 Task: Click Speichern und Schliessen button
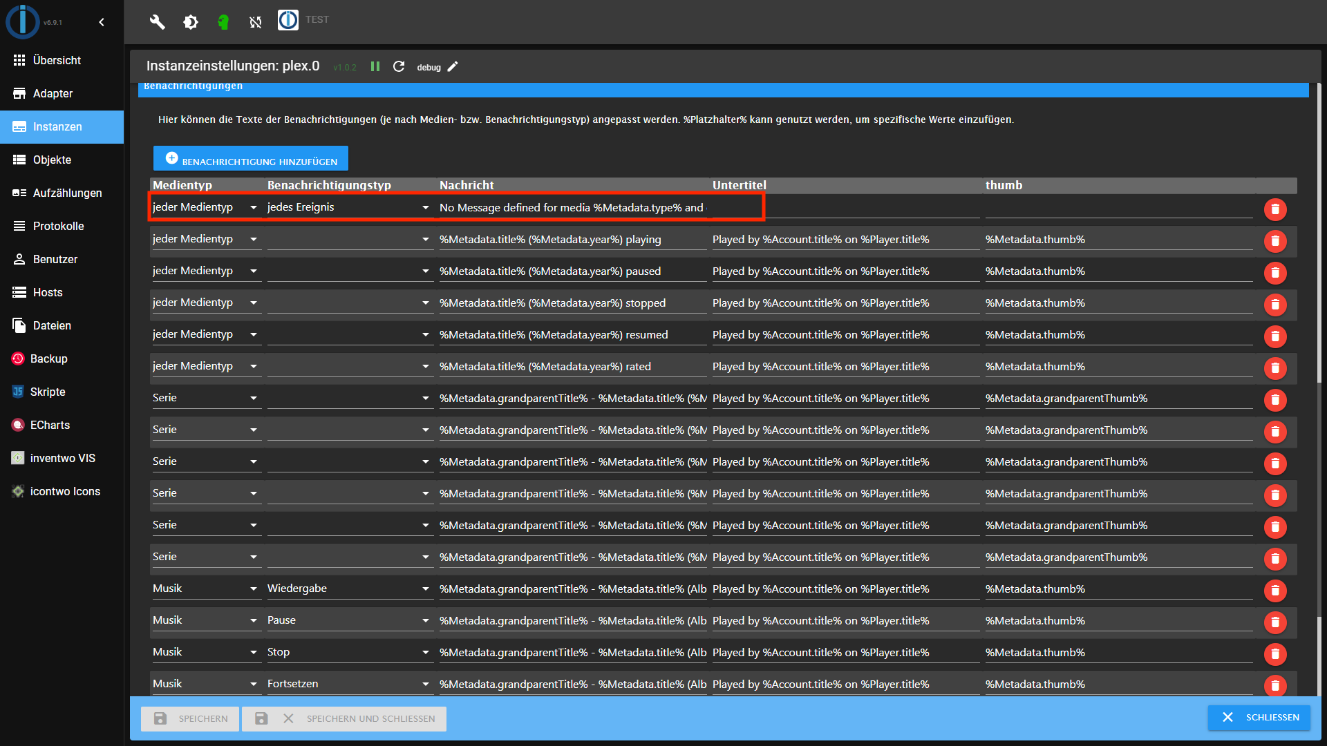point(344,718)
